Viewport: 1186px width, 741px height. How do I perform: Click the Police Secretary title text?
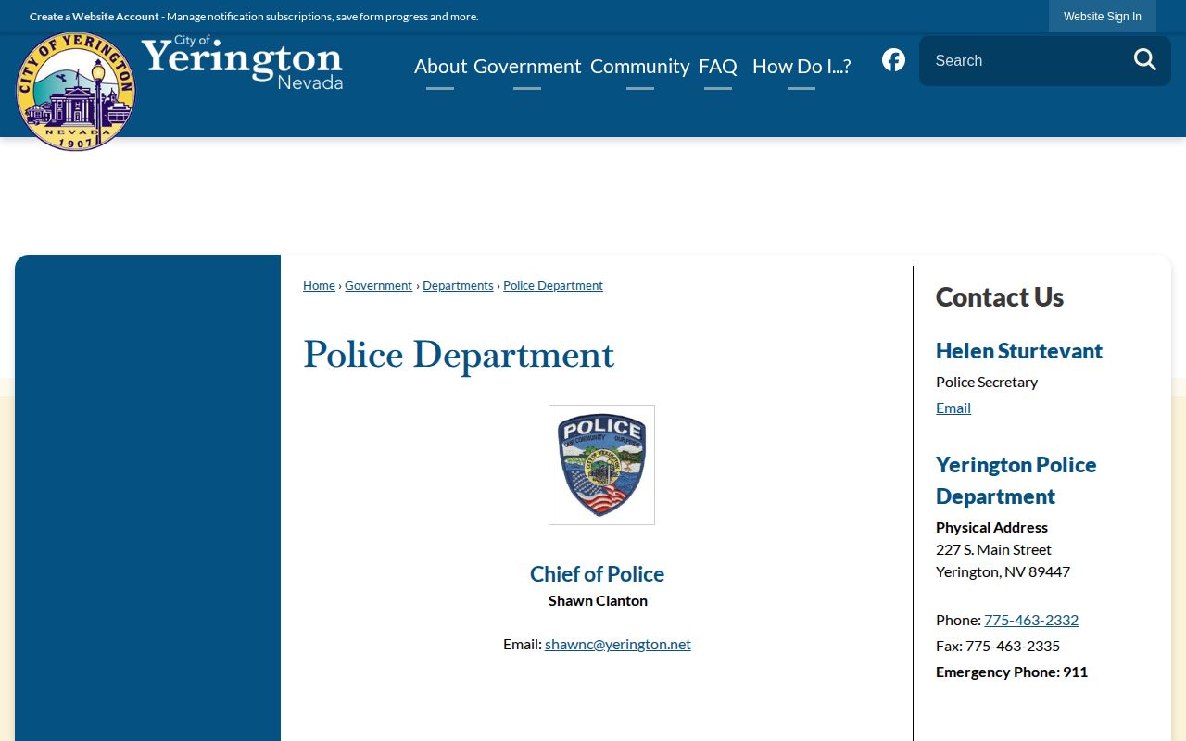tap(987, 382)
